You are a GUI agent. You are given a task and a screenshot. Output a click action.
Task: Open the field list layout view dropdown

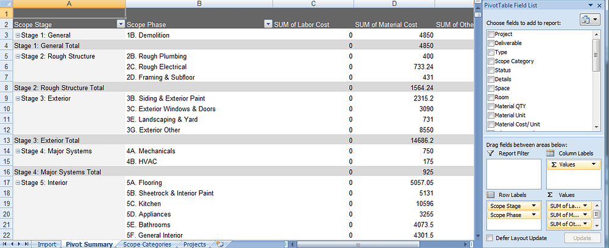click(590, 20)
